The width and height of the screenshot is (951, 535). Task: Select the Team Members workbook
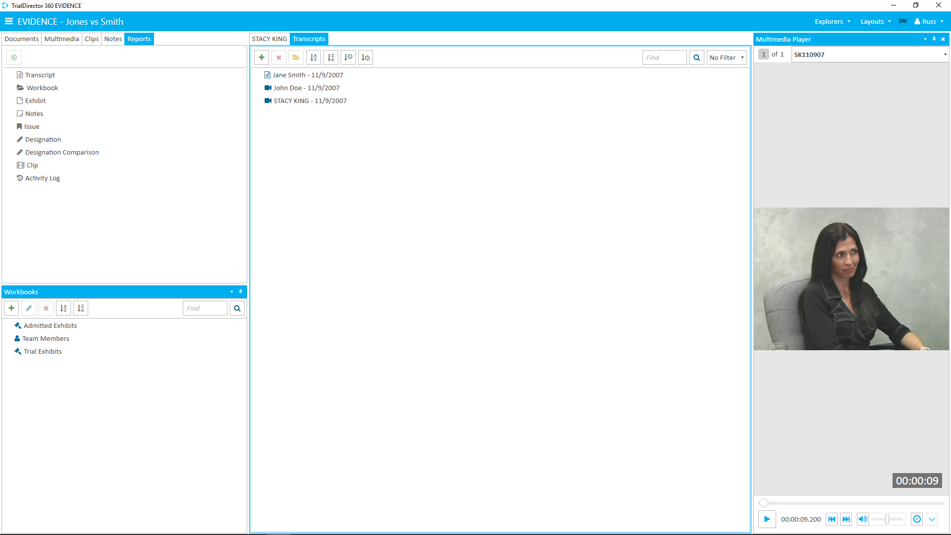click(x=42, y=338)
